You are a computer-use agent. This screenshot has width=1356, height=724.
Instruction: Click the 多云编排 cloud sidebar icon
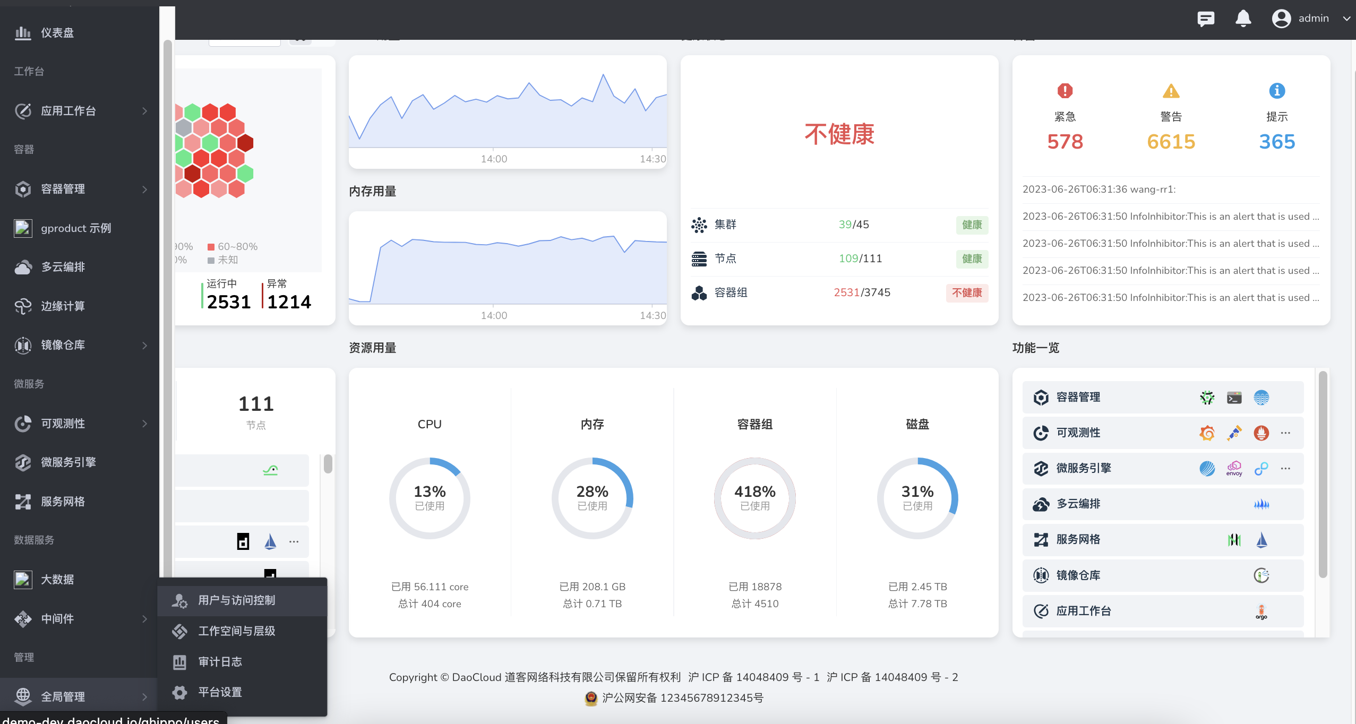[x=23, y=267]
